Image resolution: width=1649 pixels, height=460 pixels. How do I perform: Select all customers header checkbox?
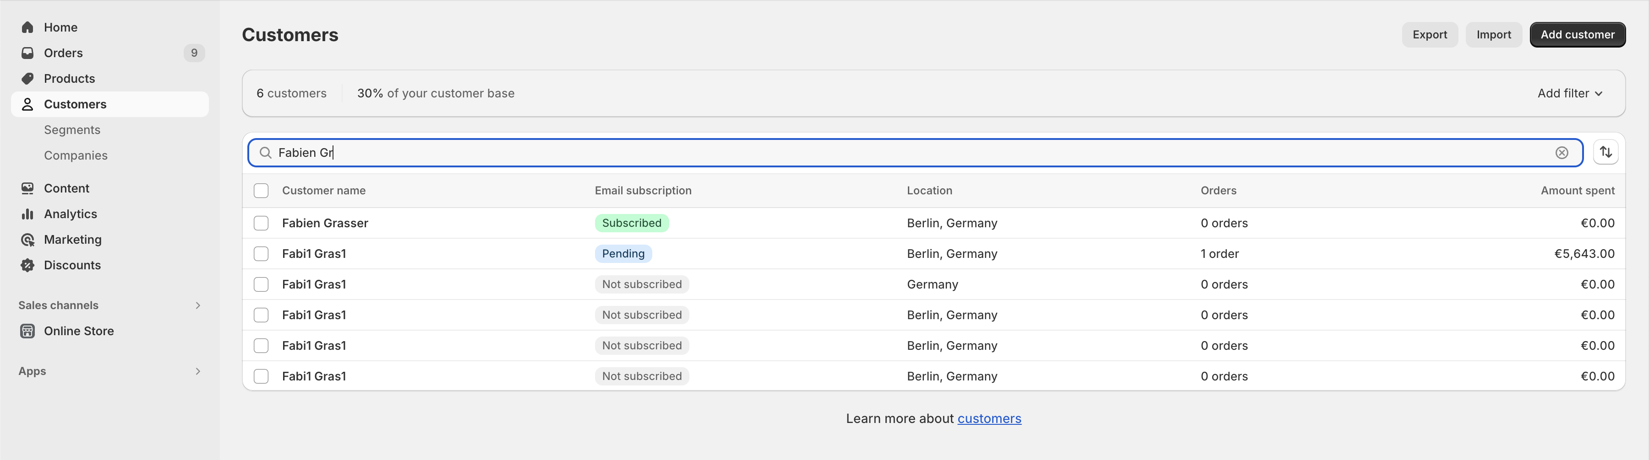pos(261,190)
